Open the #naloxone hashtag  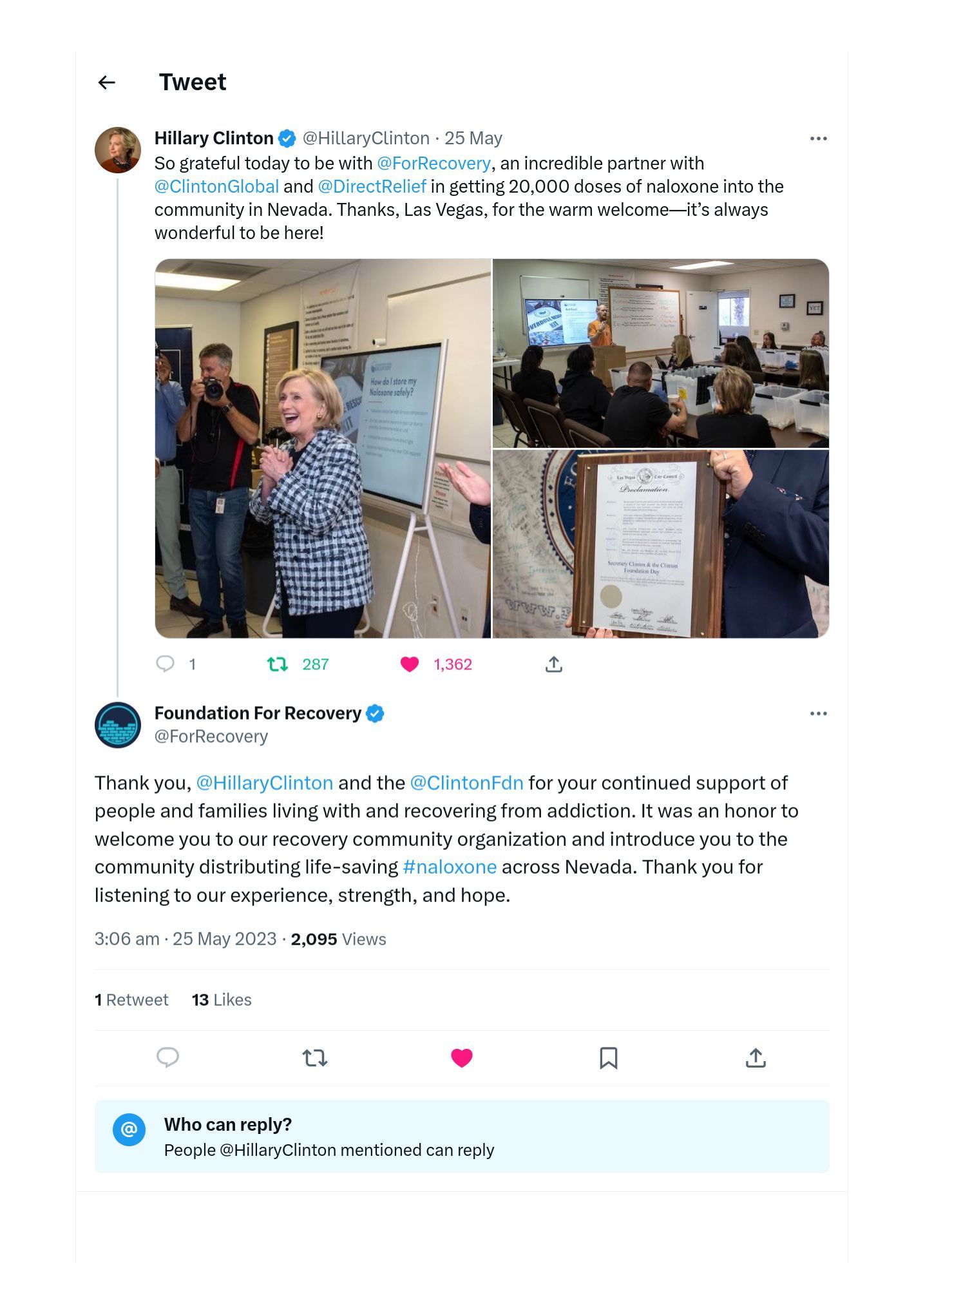click(x=450, y=867)
